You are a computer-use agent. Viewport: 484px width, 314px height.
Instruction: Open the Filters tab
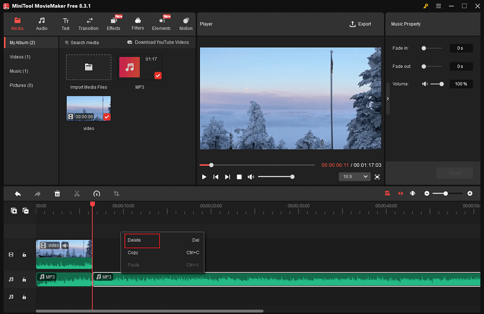138,24
